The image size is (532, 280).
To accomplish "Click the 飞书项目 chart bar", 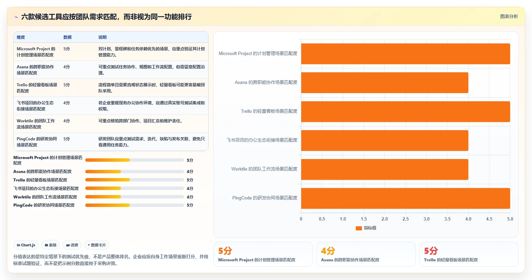I will point(385,140).
